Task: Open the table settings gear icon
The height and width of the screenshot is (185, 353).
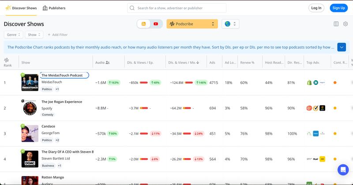Action: (345, 24)
